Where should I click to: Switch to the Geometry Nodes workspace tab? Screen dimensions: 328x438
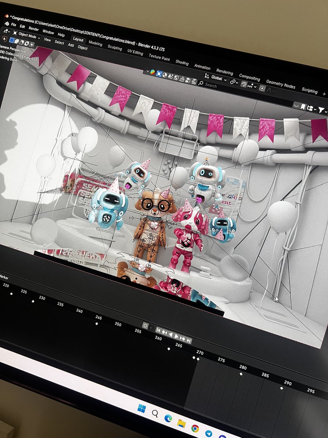(281, 85)
